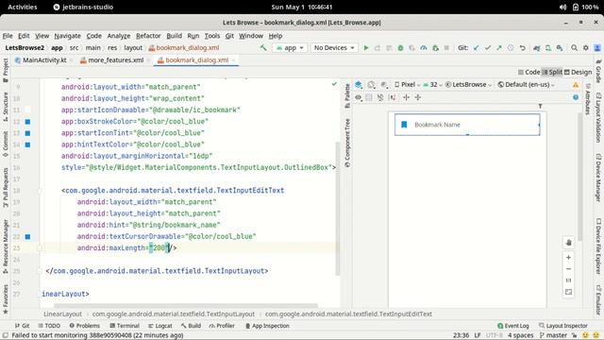The width and height of the screenshot is (604, 340).
Task: Select the pan hand tool in preview
Action: [568, 243]
